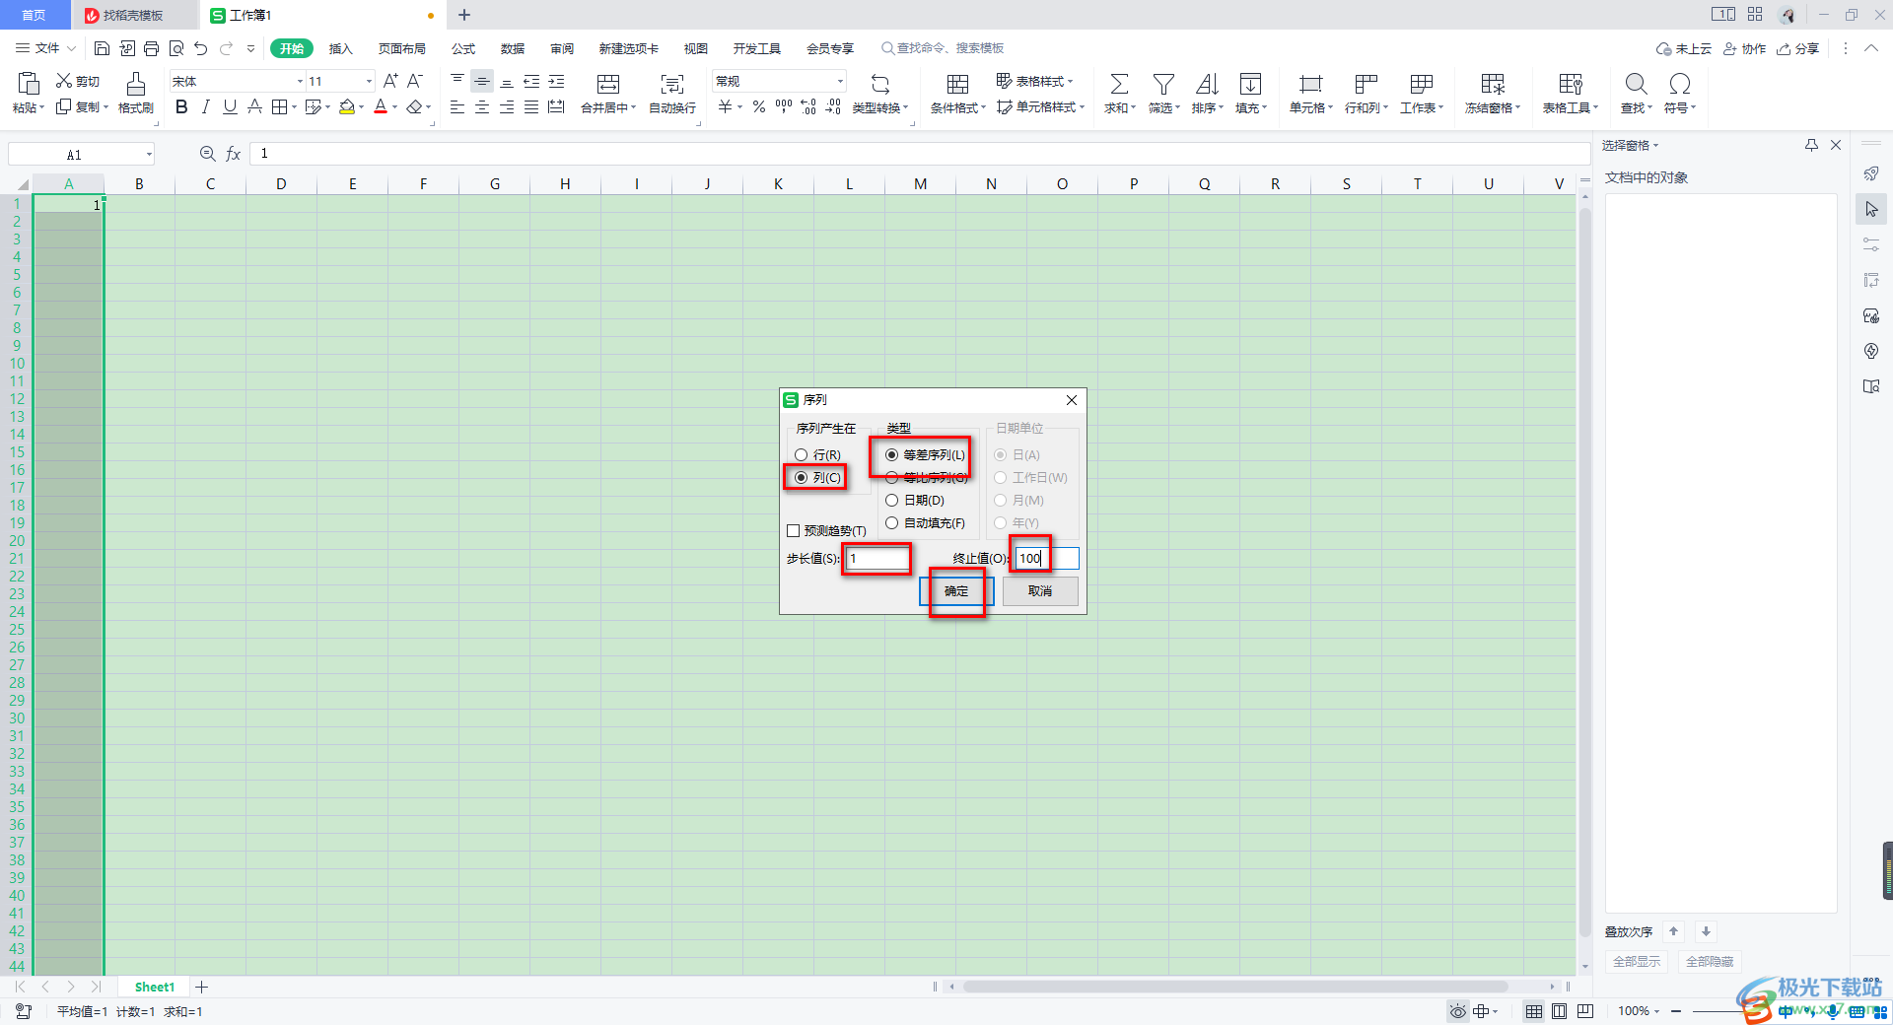
Task: Choose Date (日期) series type
Action: [x=915, y=500]
